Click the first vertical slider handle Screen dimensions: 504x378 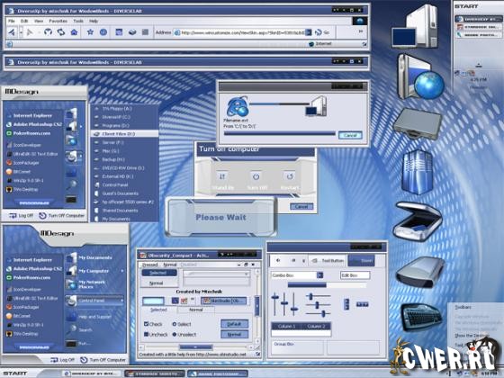point(274,298)
